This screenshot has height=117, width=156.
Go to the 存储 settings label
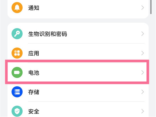tap(34, 92)
